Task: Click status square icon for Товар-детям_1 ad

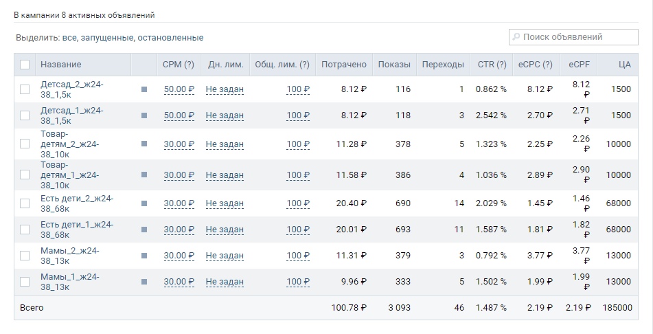Action: coord(144,175)
